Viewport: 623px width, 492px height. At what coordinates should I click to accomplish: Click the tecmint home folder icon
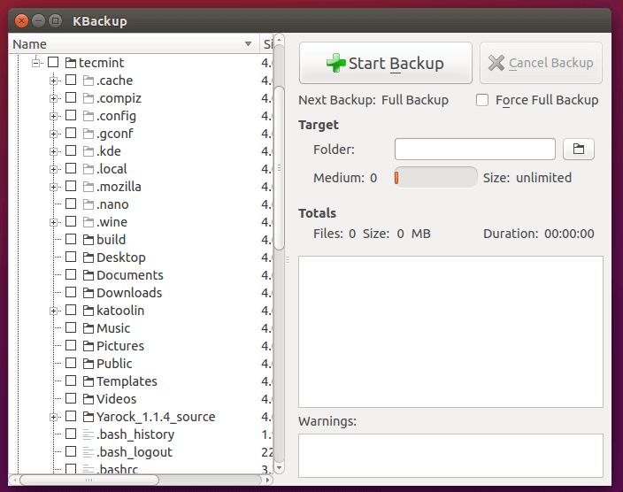coord(71,63)
